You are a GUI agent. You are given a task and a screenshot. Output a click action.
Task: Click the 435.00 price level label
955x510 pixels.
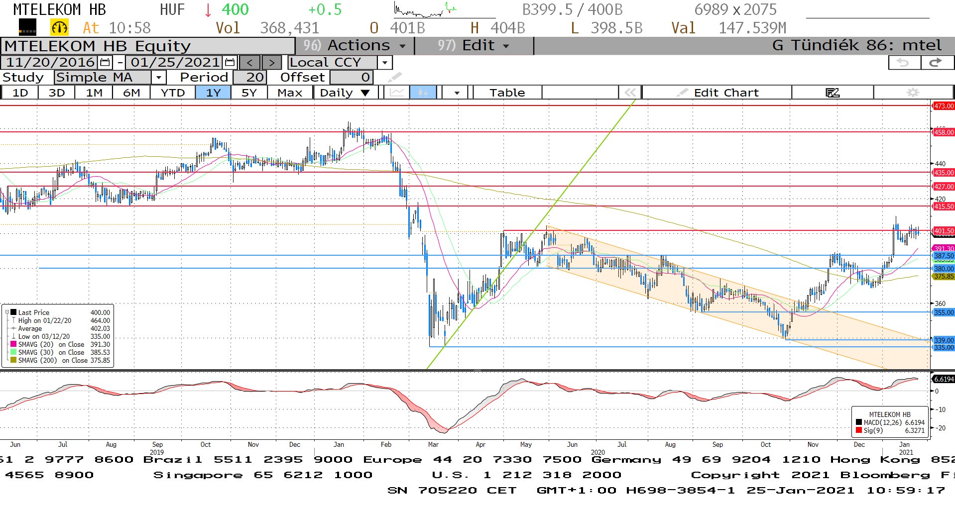coord(943,173)
